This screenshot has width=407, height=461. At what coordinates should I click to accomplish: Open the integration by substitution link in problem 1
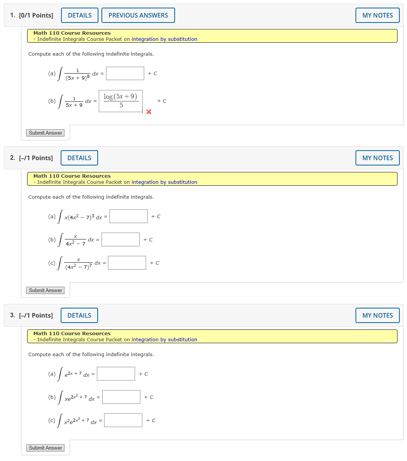pos(164,39)
